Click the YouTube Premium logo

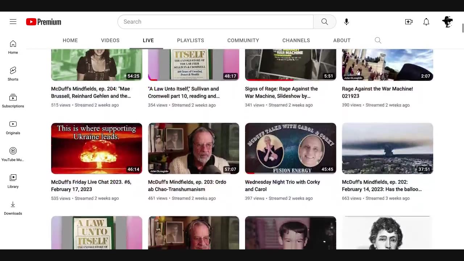[43, 22]
